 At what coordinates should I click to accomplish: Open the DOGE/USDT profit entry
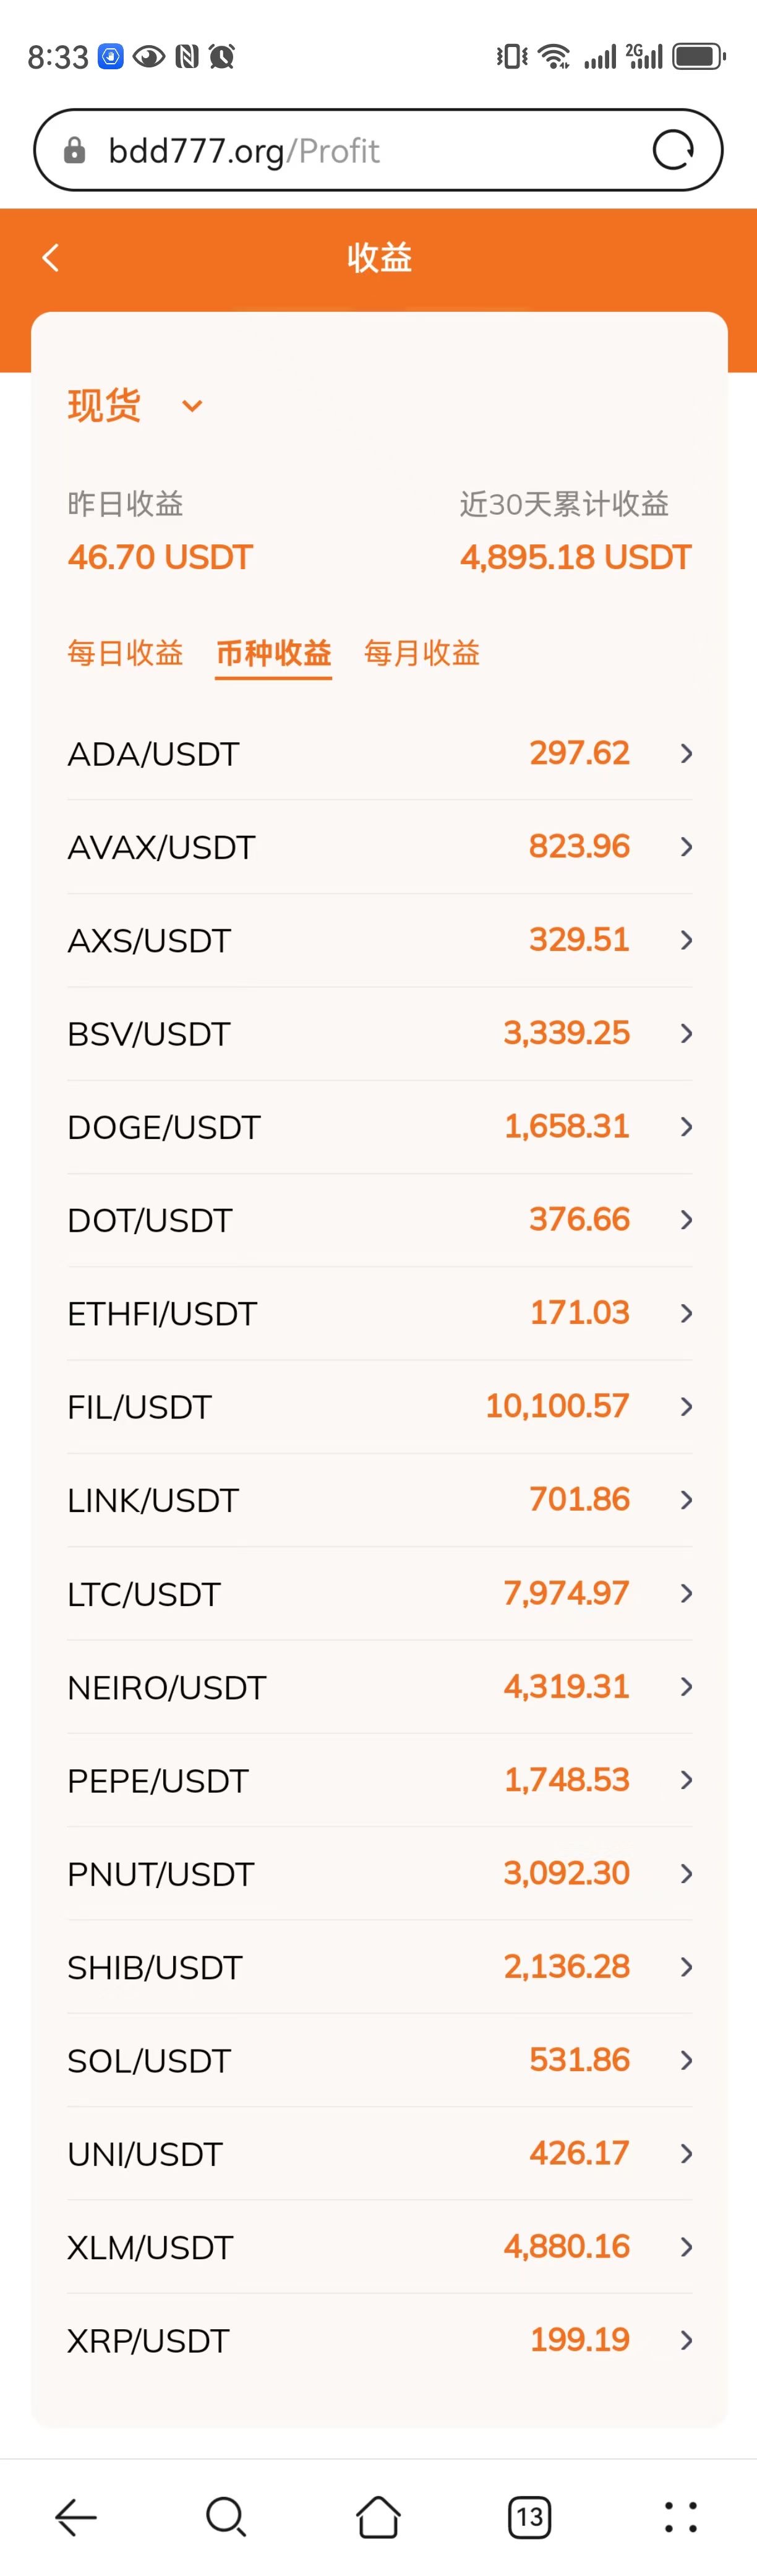coord(379,1127)
